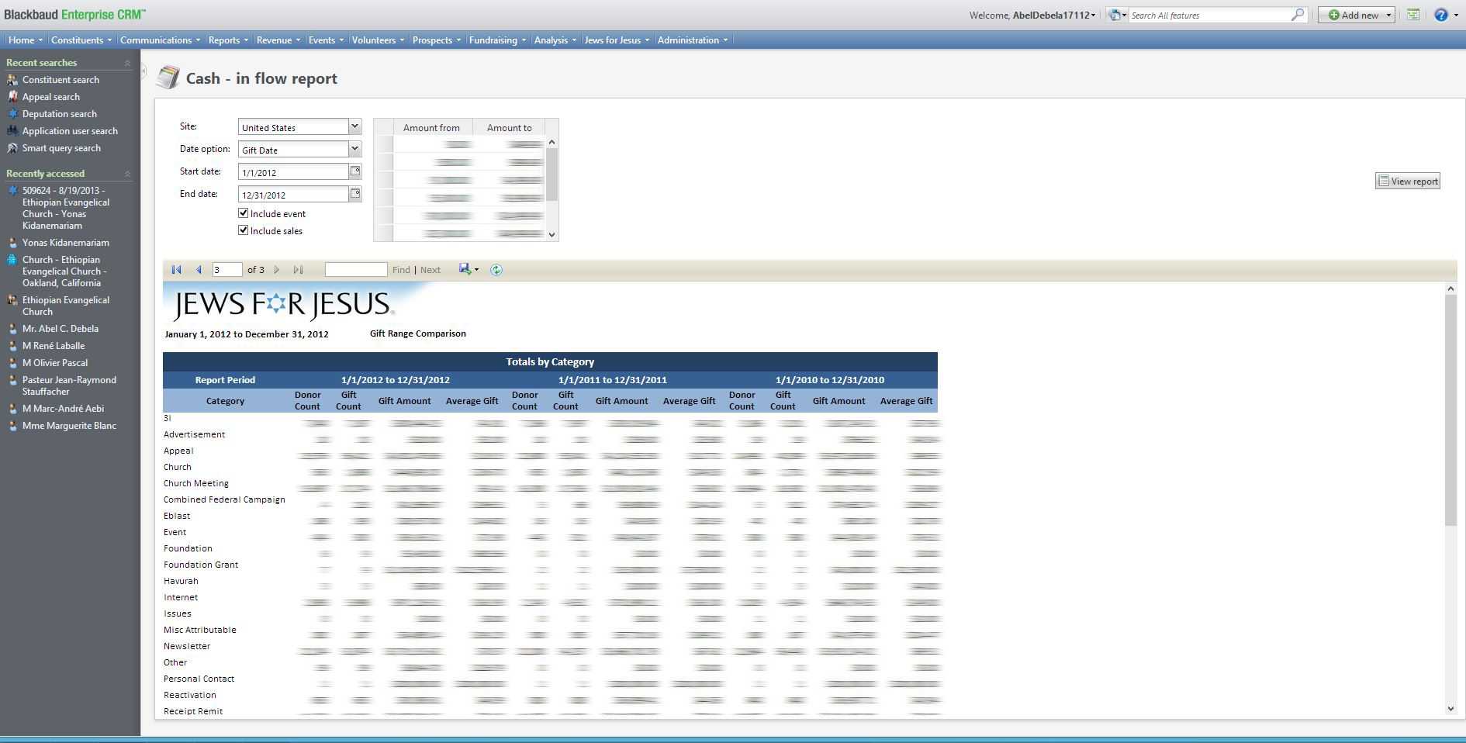
Task: Open Start date calendar picker
Action: (x=355, y=171)
